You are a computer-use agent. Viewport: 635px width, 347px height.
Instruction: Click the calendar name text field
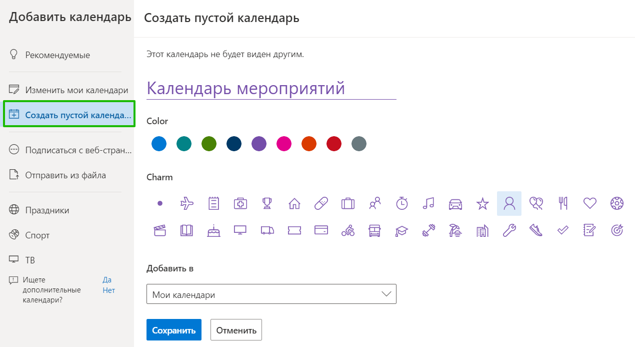pos(271,89)
